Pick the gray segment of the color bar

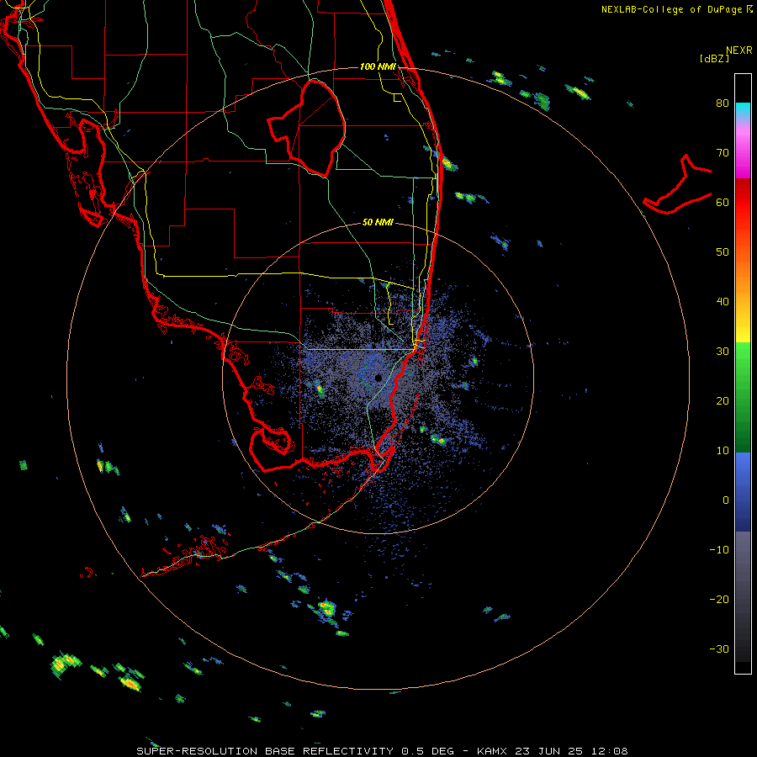click(x=743, y=555)
